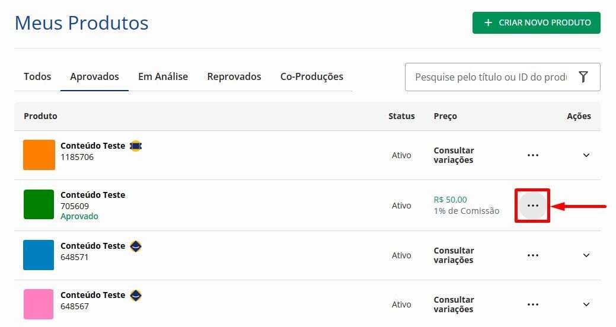Focus the product title or ID search field
Screen dimensions: 616x327
tap(490, 77)
